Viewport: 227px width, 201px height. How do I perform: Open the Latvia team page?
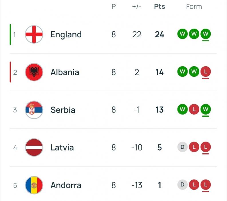(62, 147)
